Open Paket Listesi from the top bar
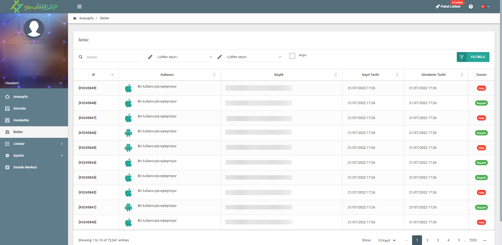Image resolution: width=502 pixels, height=245 pixels. tap(448, 7)
